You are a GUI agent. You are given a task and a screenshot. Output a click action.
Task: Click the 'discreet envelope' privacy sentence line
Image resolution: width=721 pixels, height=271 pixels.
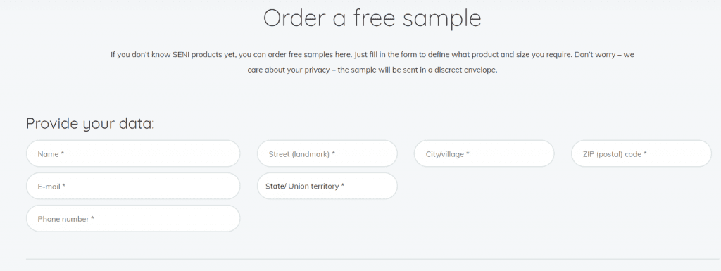pos(372,70)
